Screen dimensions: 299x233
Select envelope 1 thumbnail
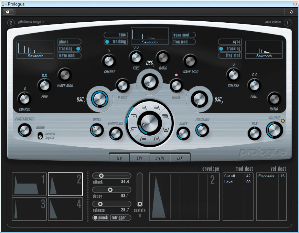(29, 184)
